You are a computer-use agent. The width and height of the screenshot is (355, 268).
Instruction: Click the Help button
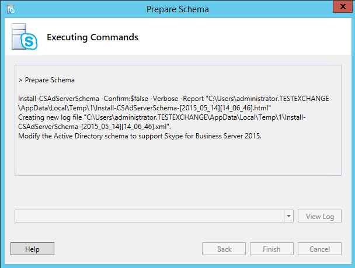[x=32, y=249]
